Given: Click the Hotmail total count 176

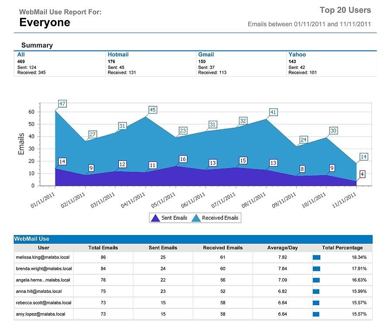Looking at the screenshot, I should point(112,61).
